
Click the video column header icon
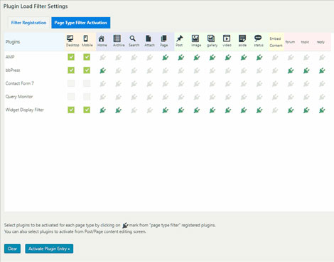point(227,38)
